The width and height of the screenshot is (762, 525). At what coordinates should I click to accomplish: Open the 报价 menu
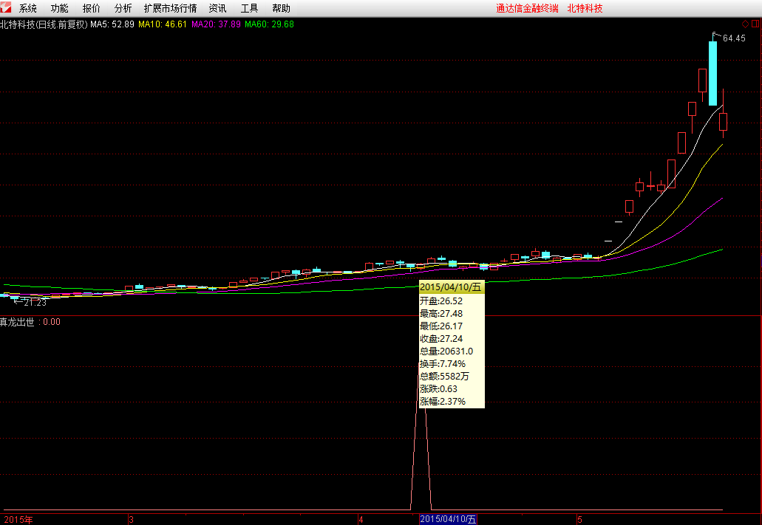[x=92, y=8]
